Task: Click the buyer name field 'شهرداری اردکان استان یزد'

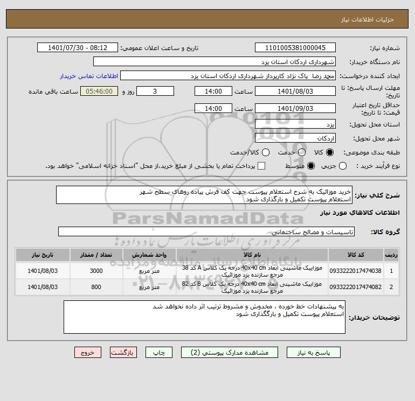Action: [x=215, y=61]
